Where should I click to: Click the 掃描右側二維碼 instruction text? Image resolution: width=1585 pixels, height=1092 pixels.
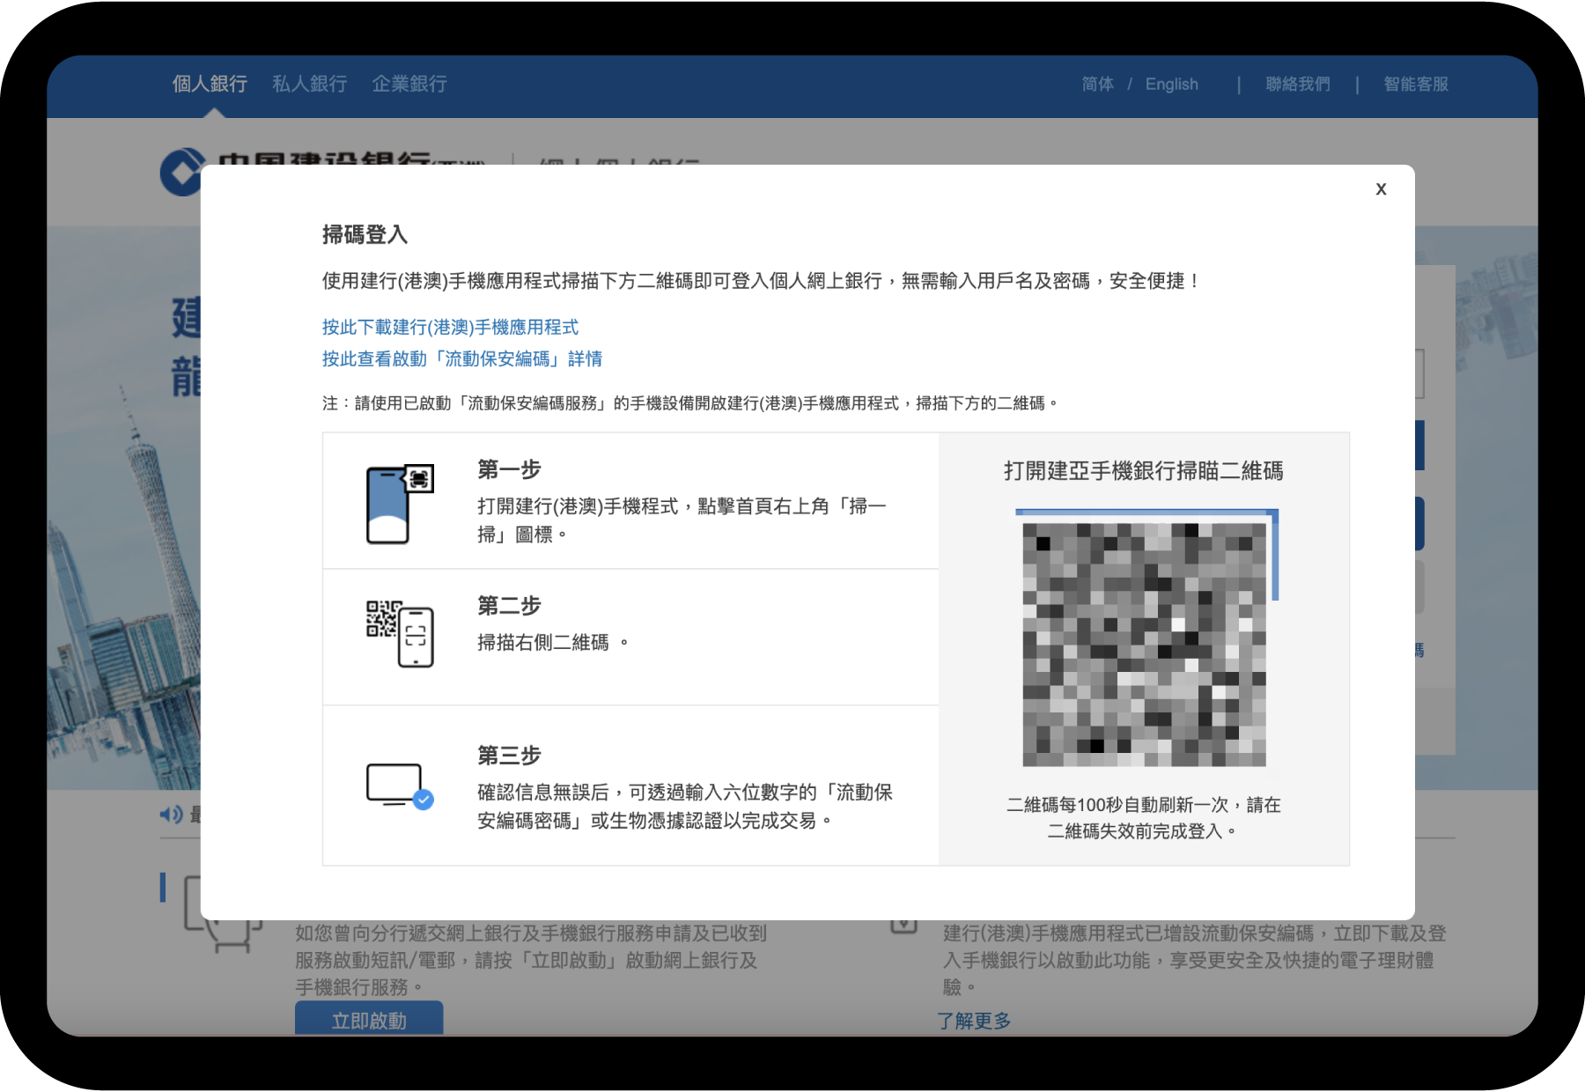[552, 643]
